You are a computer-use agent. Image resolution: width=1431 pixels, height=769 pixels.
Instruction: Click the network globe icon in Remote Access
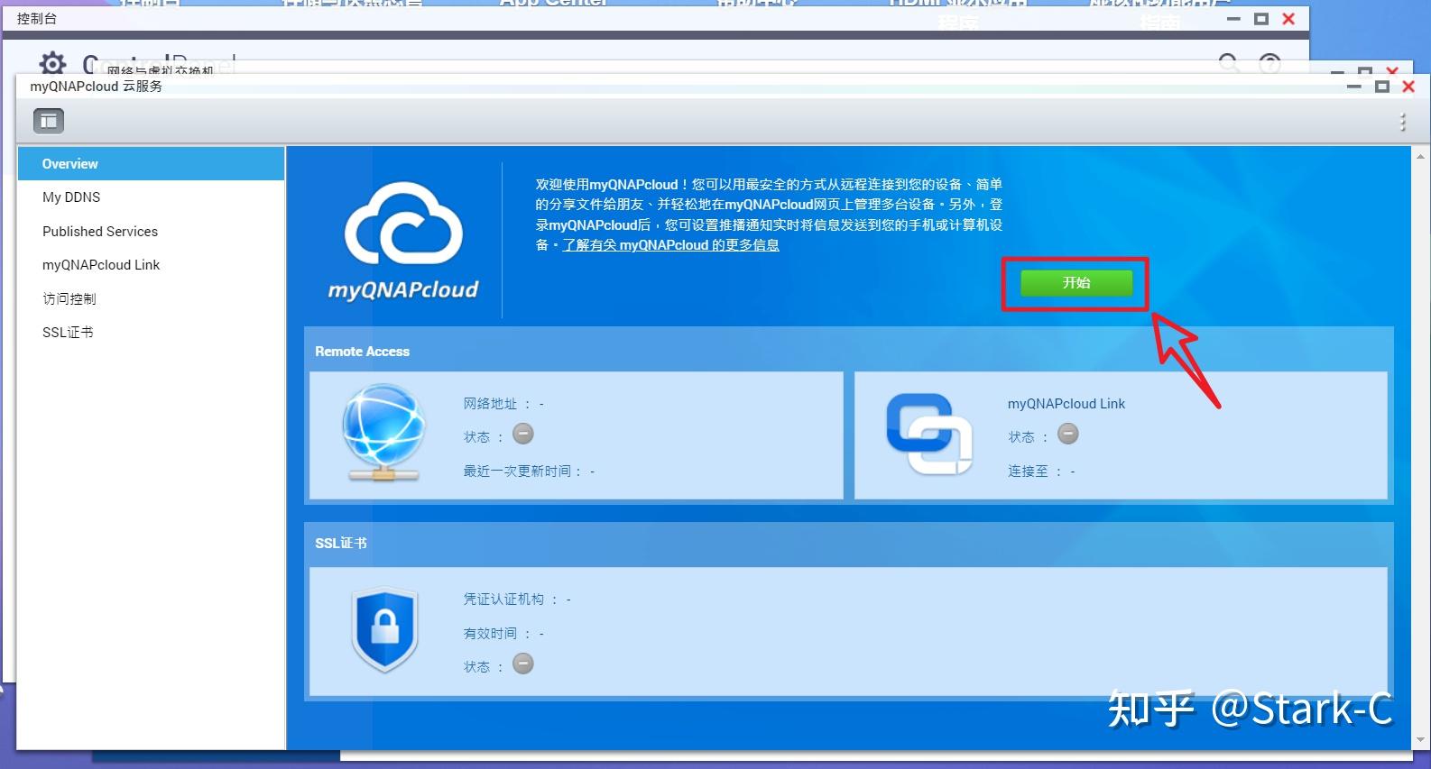click(x=383, y=433)
